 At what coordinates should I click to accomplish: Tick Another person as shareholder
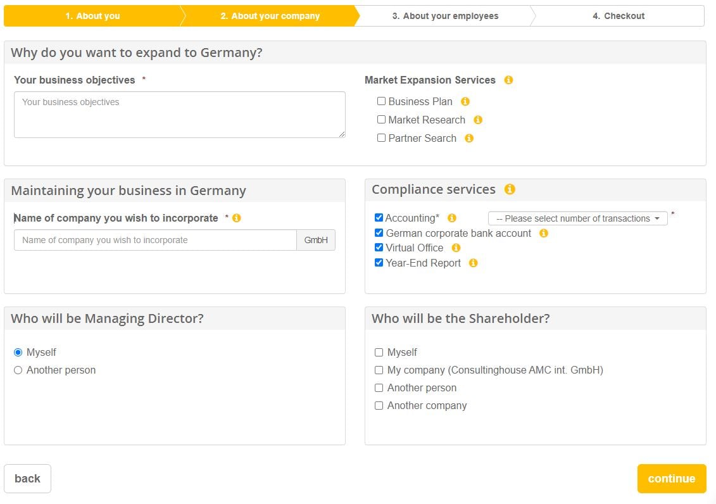[379, 387]
